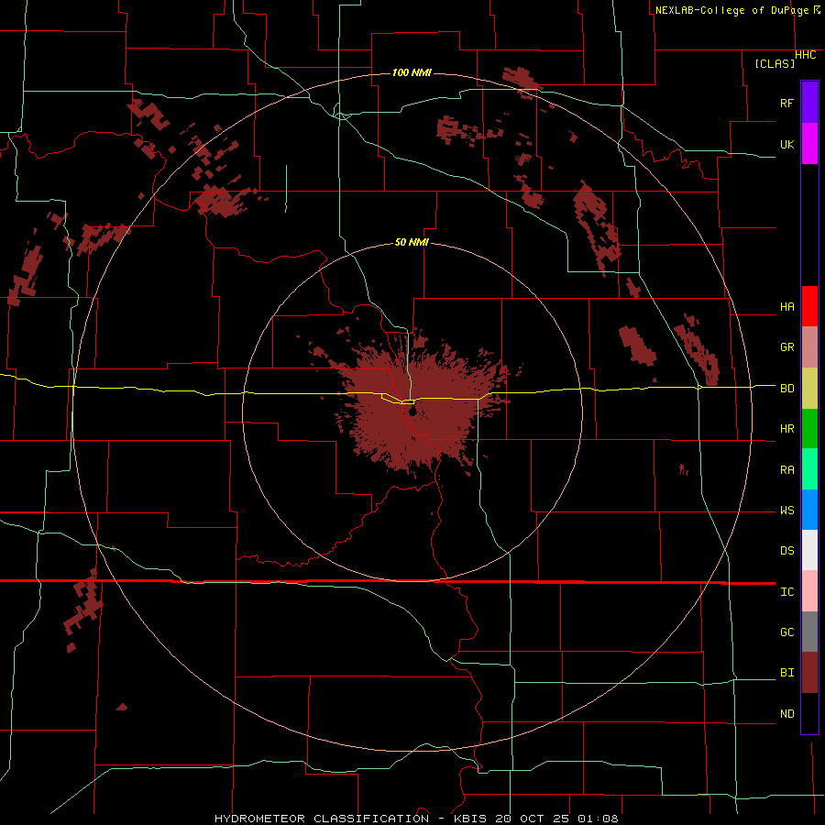This screenshot has width=825, height=825.
Task: Click the ND black legend swatch
Action: (x=809, y=713)
